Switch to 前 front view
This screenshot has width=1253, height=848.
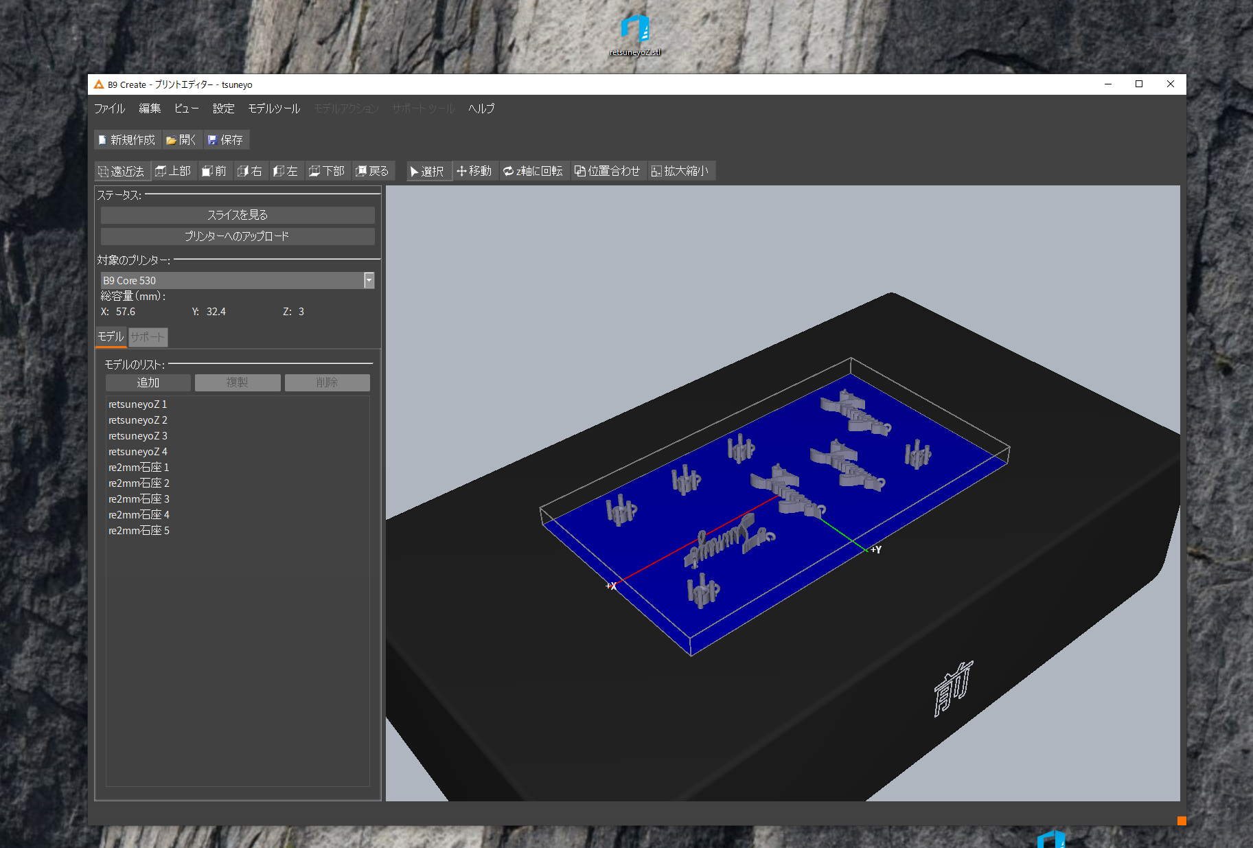click(x=214, y=171)
